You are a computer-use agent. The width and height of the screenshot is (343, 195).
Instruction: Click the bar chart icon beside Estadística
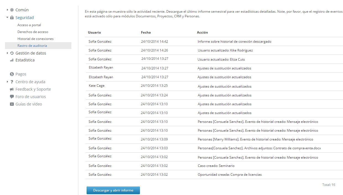[12, 60]
